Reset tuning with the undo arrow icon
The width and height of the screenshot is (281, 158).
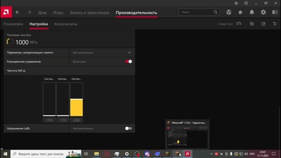point(275,24)
